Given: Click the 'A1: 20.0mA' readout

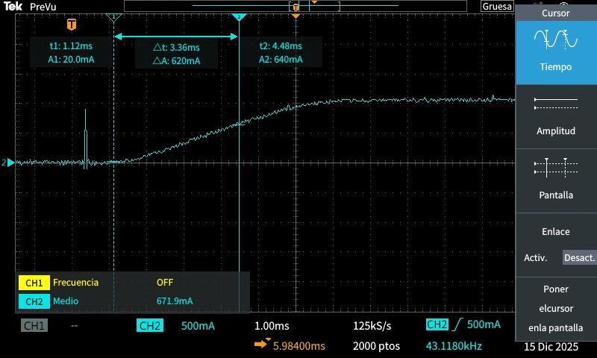Looking at the screenshot, I should coord(71,60).
